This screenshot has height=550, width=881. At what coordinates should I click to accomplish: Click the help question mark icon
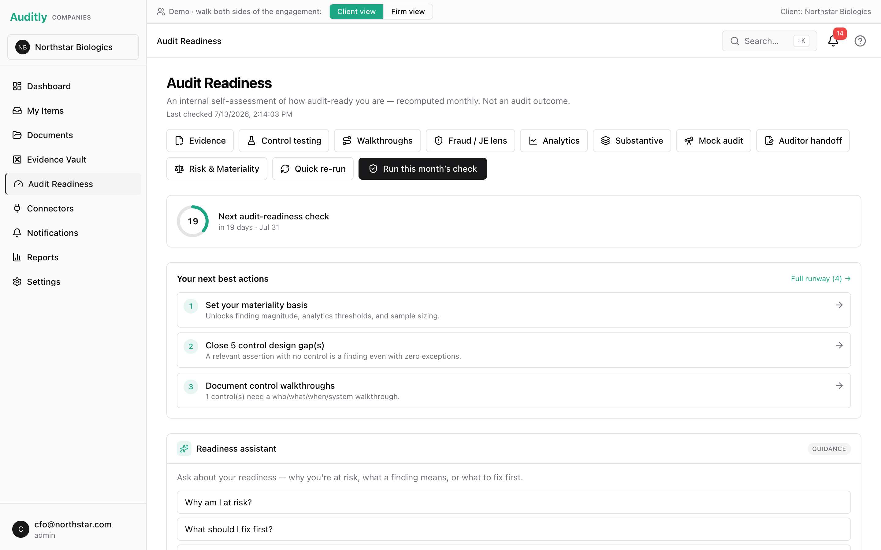[x=860, y=41]
